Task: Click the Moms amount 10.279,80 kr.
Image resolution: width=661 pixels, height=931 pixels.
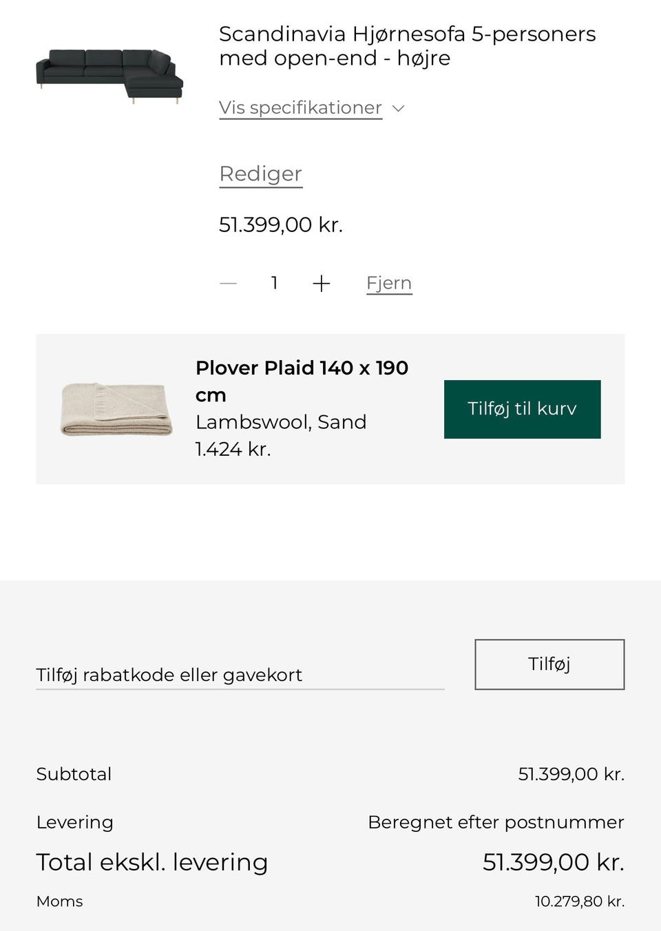Action: tap(580, 901)
